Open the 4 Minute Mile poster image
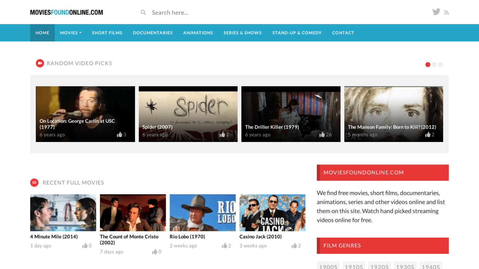 pos(63,213)
